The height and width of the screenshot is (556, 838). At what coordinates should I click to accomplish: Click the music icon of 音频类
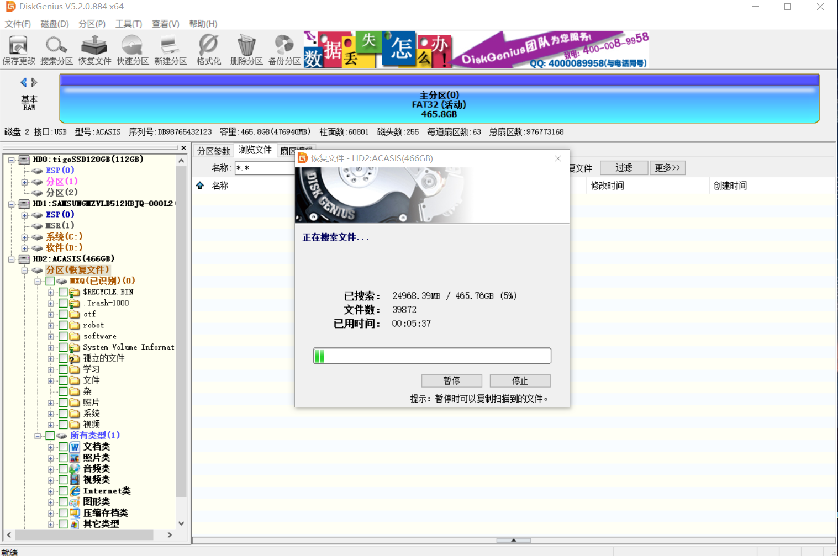coord(75,469)
